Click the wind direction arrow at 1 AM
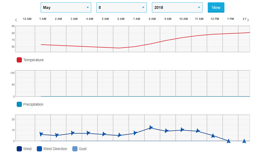Viewport: 257px width, 154px height. pos(41,134)
